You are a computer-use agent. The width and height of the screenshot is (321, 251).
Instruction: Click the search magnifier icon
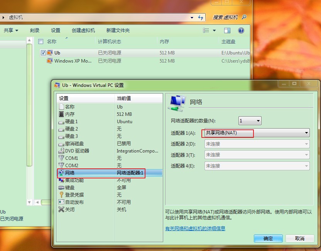click(244, 17)
